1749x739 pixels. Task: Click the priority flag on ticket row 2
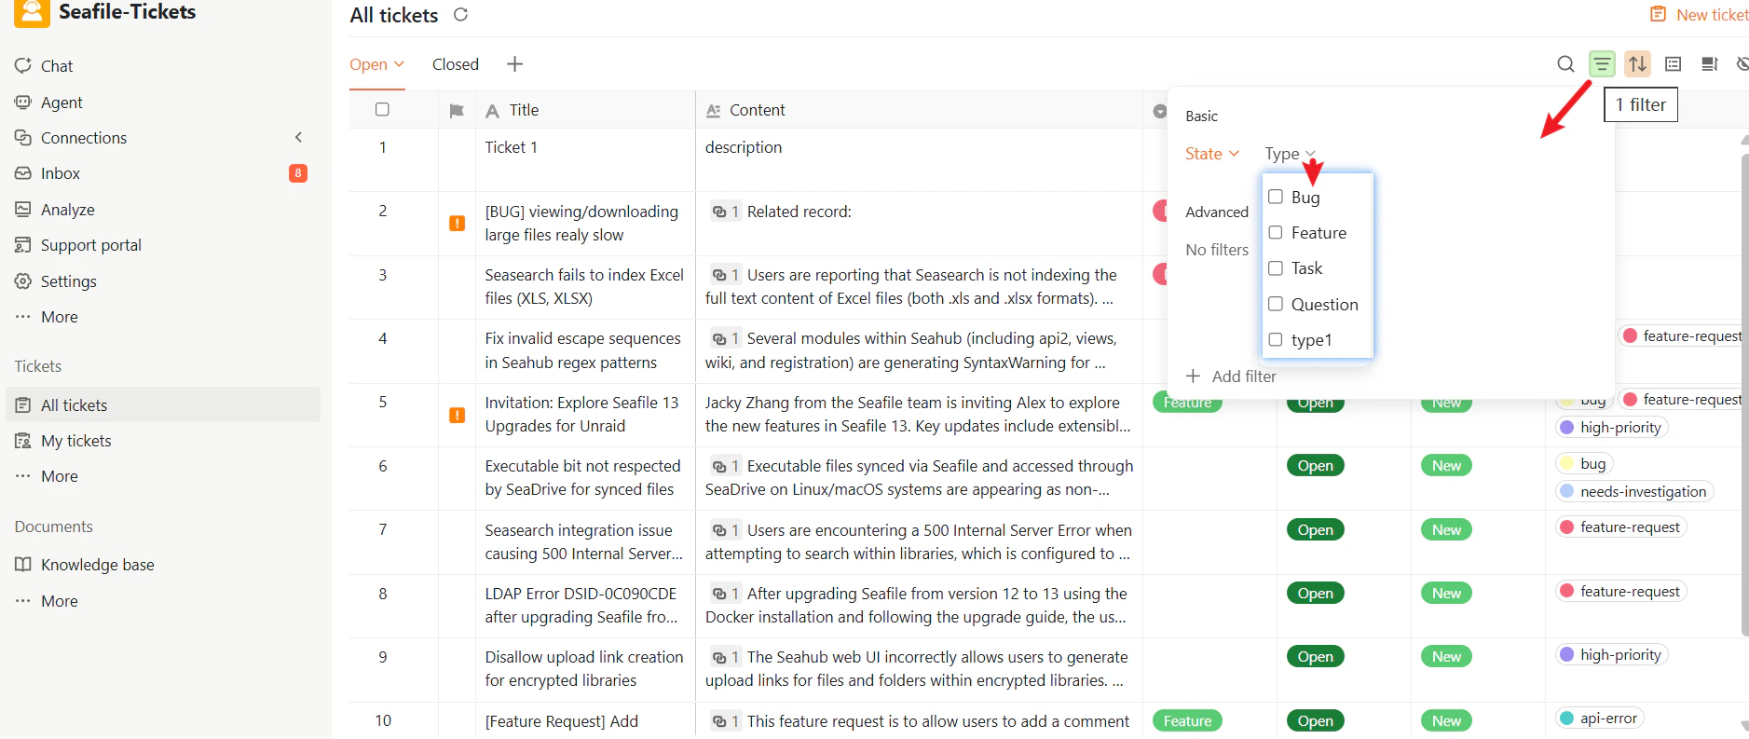[458, 224]
